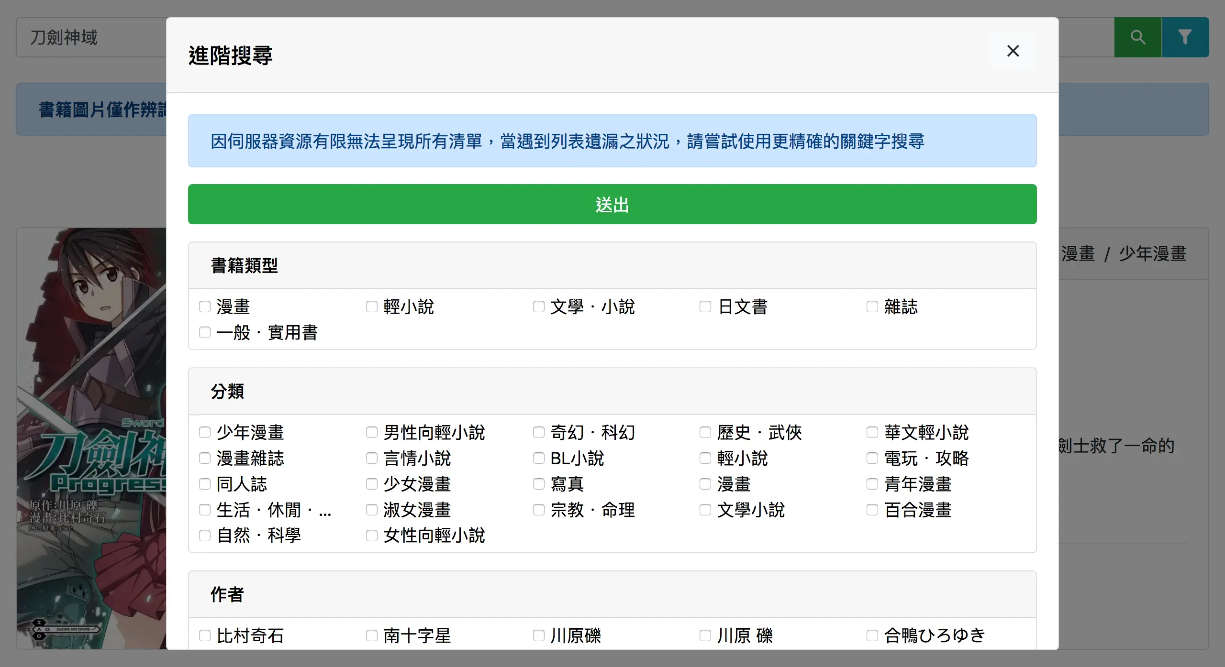Check author 川原礫 checkbox
This screenshot has height=667, width=1225.
coord(539,635)
